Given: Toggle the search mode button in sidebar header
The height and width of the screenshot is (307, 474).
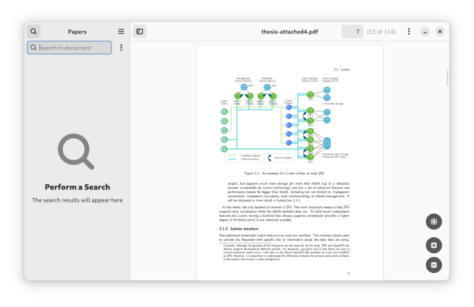Looking at the screenshot, I should [x=34, y=32].
